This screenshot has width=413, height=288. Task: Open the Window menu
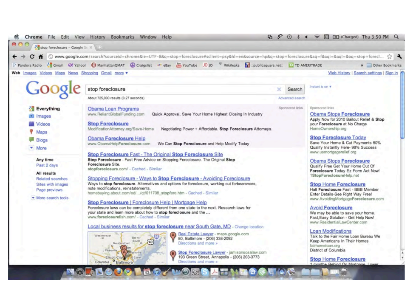click(x=148, y=37)
